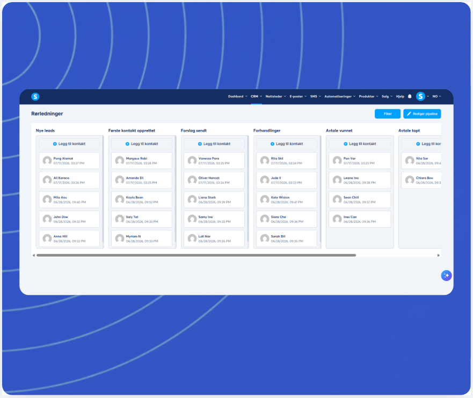The image size is (473, 398).
Task: Click the Forhandlinger column title
Action: pos(267,131)
